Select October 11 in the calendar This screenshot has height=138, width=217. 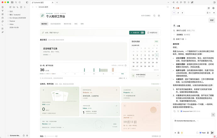(157, 55)
